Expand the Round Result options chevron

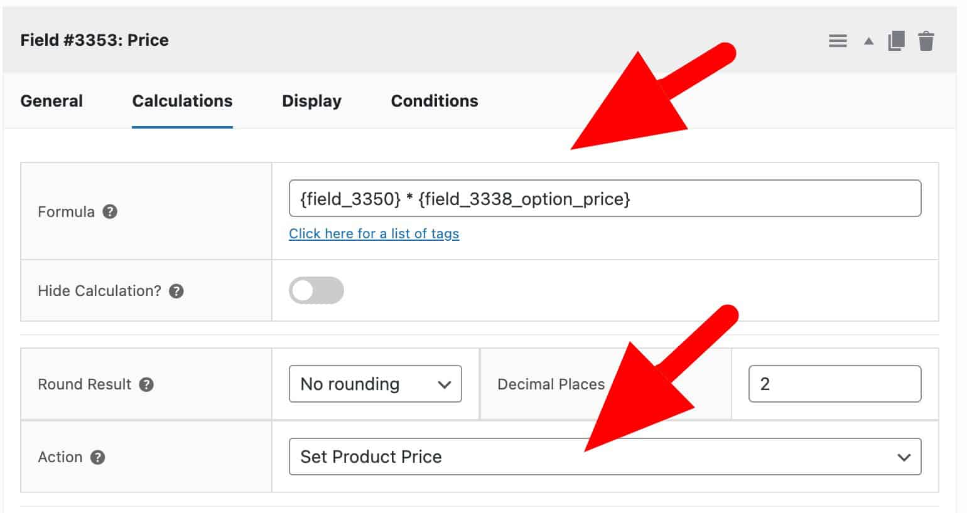point(445,384)
